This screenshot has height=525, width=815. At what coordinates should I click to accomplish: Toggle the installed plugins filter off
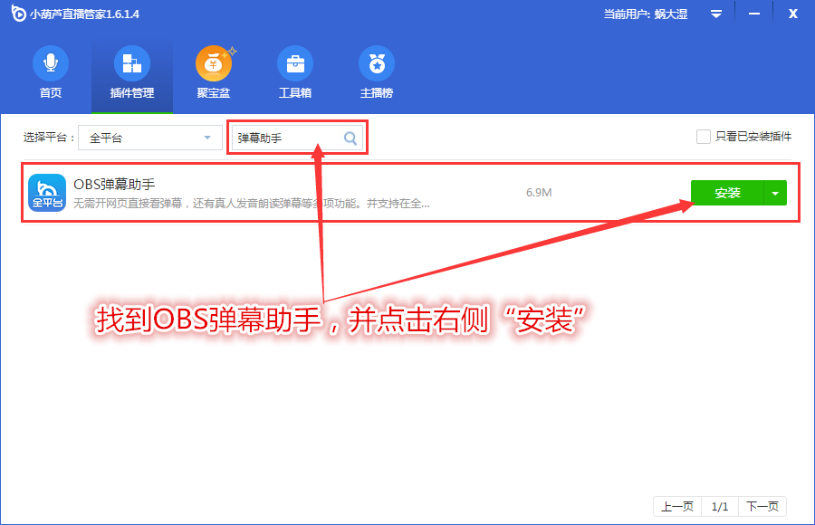tap(704, 136)
